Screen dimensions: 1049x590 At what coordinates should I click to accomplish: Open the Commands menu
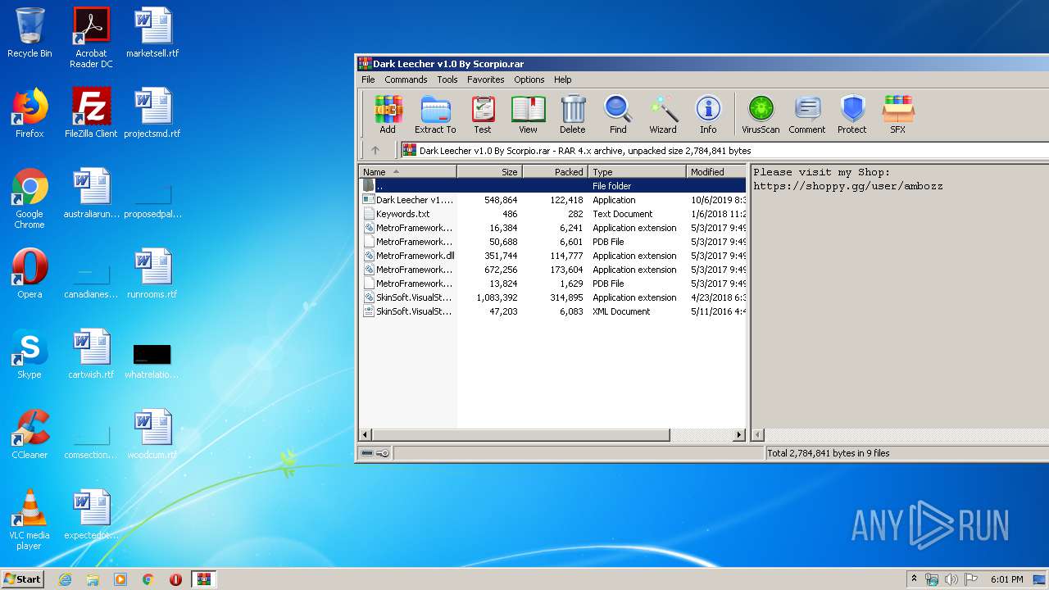coord(406,79)
